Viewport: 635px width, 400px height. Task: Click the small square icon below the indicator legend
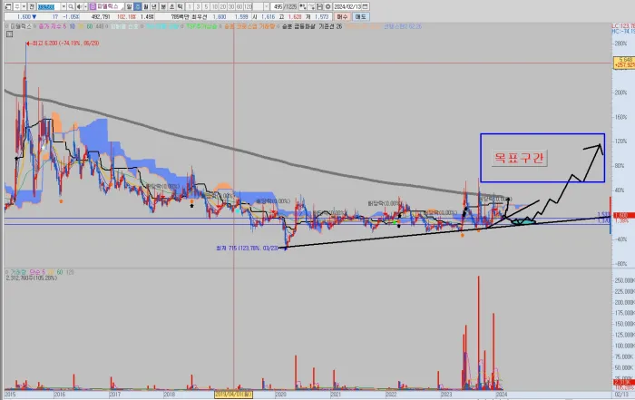[x=9, y=34]
